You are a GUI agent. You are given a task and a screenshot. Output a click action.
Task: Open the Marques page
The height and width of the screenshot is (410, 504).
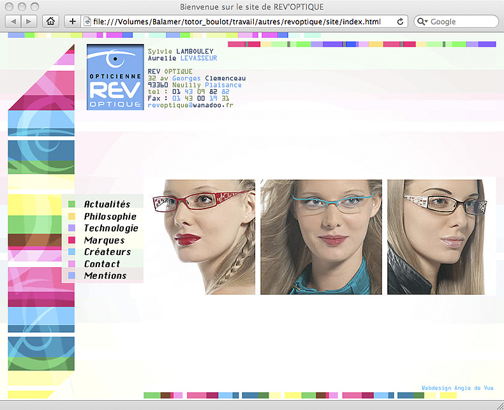pyautogui.click(x=104, y=240)
